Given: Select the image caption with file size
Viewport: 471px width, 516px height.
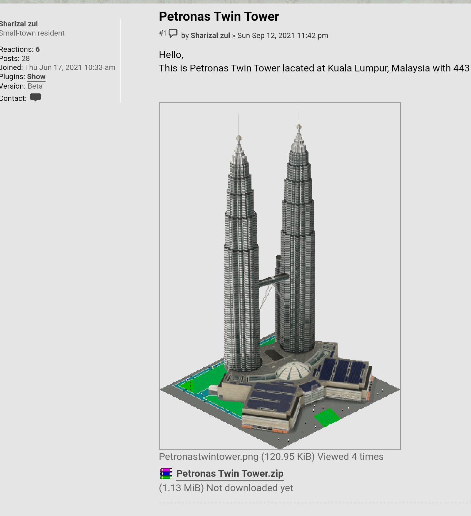Looking at the screenshot, I should (271, 457).
